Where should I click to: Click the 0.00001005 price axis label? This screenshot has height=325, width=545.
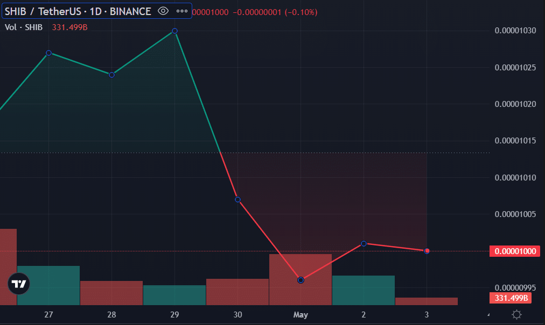point(515,214)
